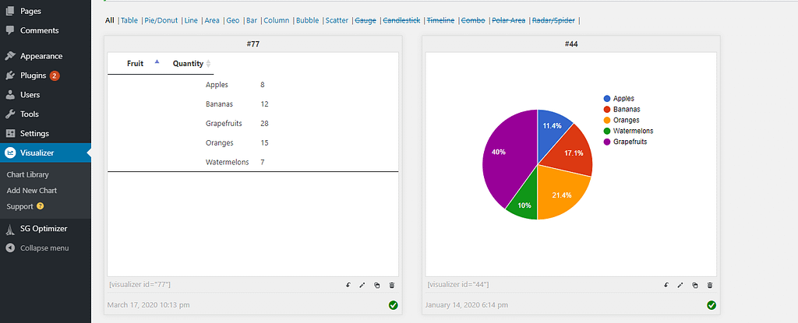Open the Chart Library submenu link
The height and width of the screenshot is (323, 798).
(x=27, y=174)
